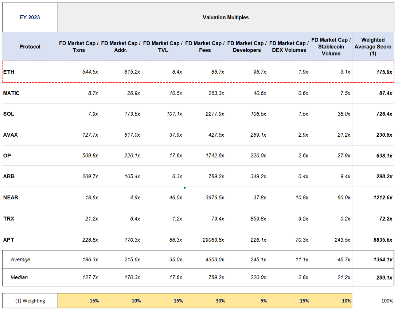Select the MATIC protocol row label
Viewport: 398px width, 312px height.
[x=11, y=93]
